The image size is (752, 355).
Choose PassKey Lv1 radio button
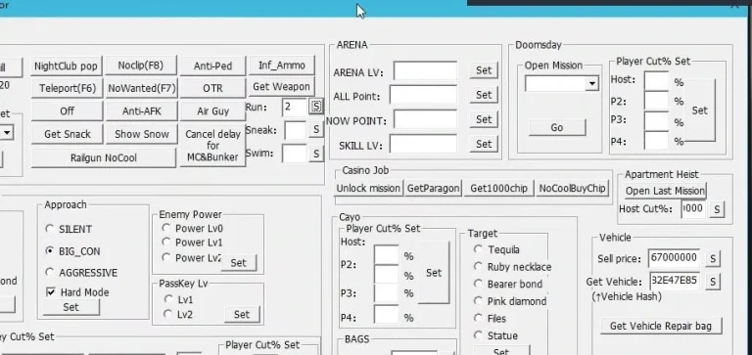click(x=168, y=299)
